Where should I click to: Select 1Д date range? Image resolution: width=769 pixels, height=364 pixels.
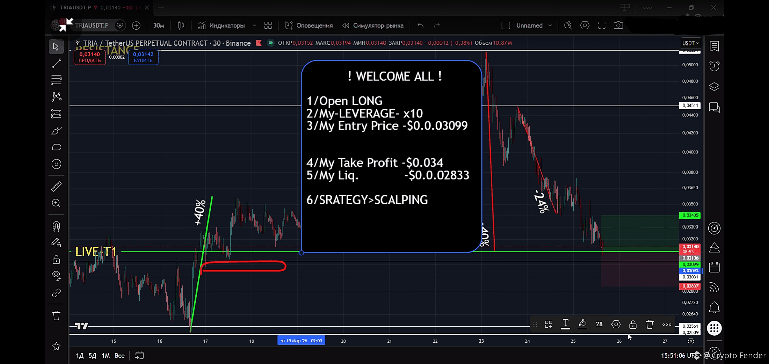click(x=80, y=355)
